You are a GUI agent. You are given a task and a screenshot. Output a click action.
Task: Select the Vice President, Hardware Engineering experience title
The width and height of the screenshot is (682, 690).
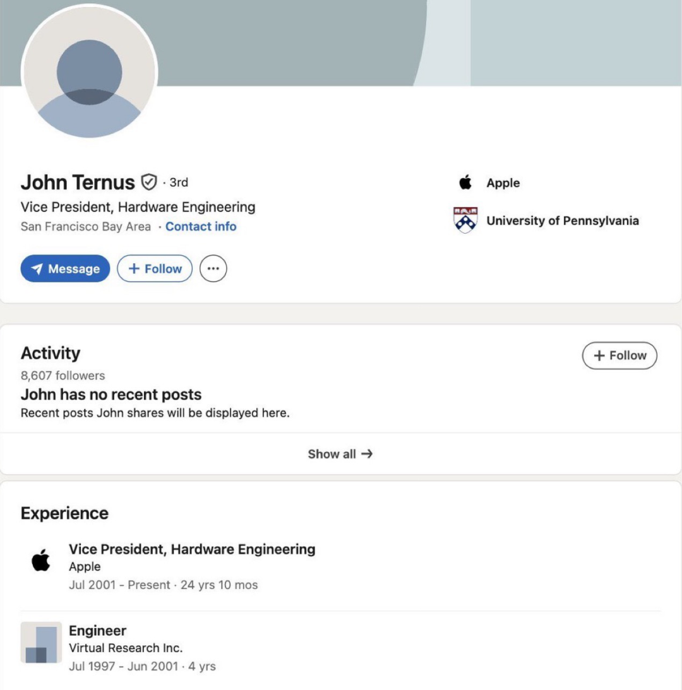tap(192, 549)
